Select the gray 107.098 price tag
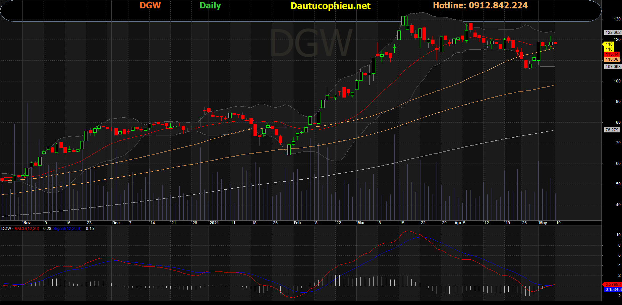Viewport: 622px width, 305px height. pos(613,67)
